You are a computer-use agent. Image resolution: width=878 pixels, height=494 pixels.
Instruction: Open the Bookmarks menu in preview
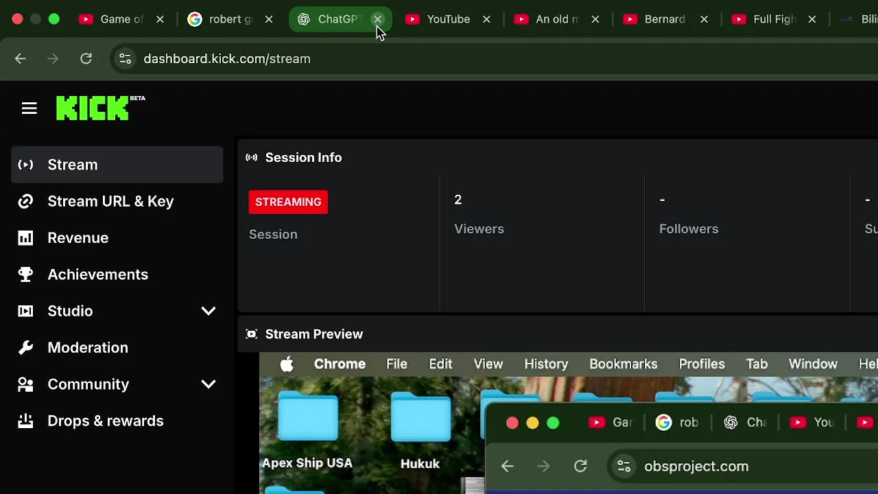pos(624,364)
